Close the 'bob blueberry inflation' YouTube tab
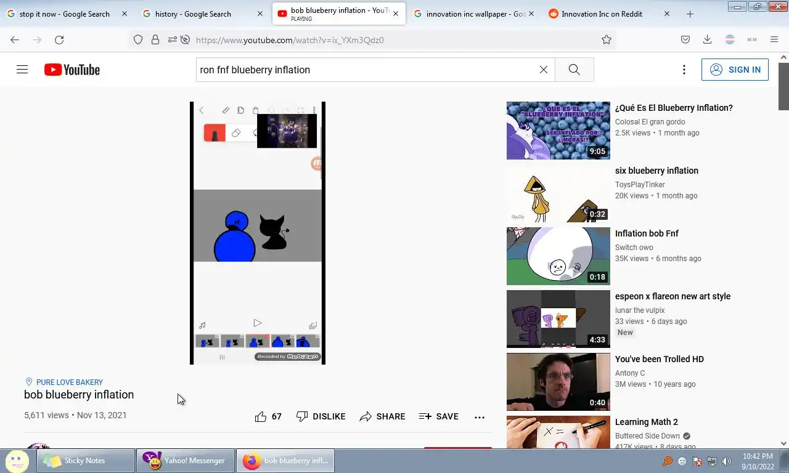Image resolution: width=789 pixels, height=473 pixels. (x=395, y=14)
